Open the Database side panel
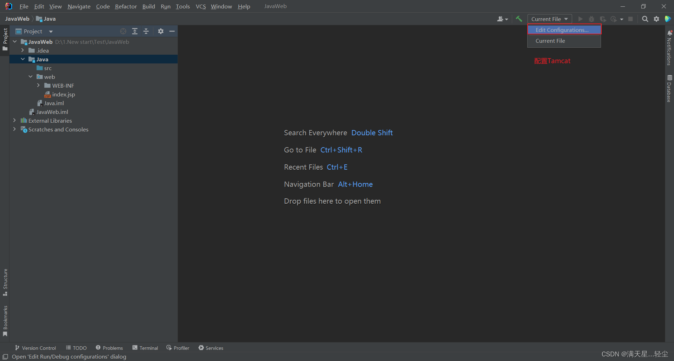This screenshot has width=674, height=361. tap(669, 89)
